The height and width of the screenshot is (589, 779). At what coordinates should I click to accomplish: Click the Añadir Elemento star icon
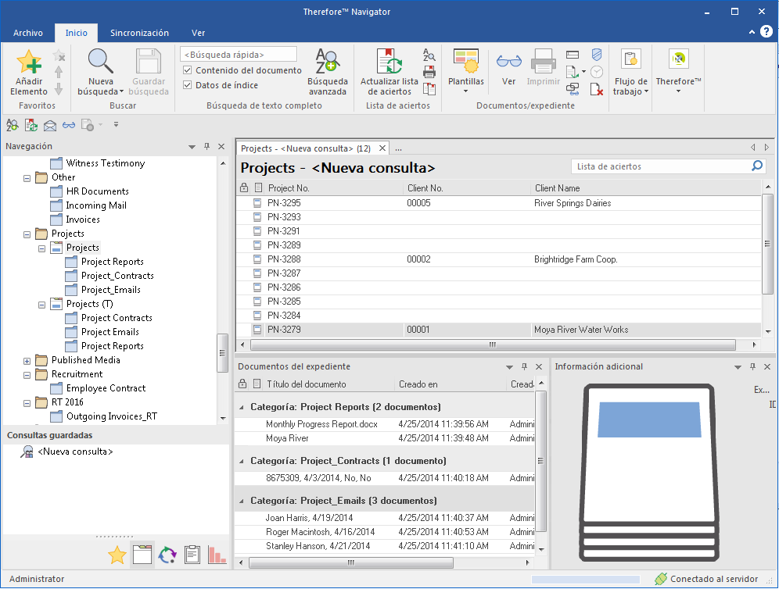28,62
